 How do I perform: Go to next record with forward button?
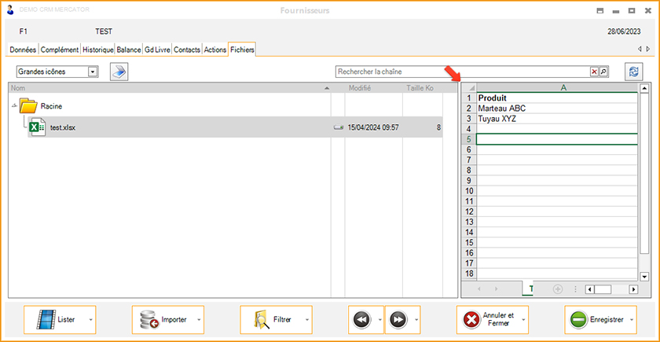pos(398,320)
